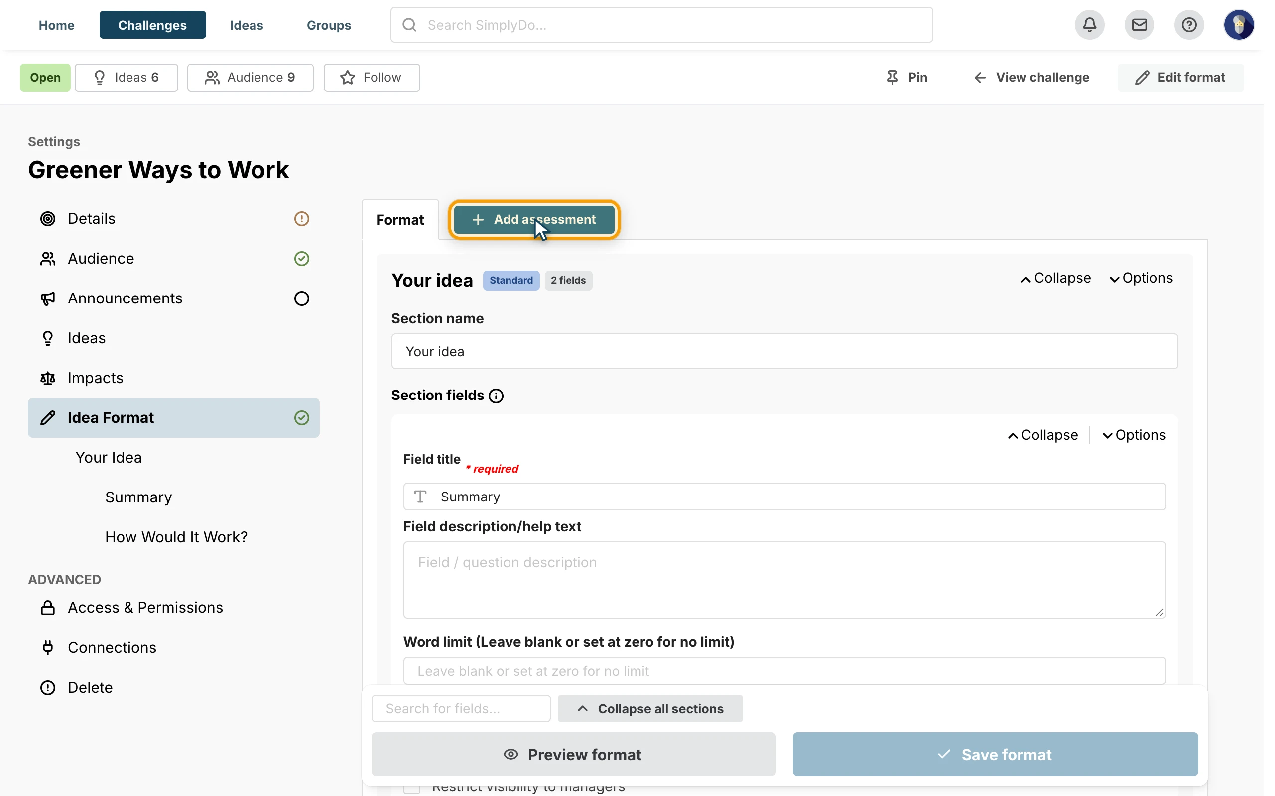The height and width of the screenshot is (796, 1275).
Task: Click Save format button
Action: (x=995, y=754)
